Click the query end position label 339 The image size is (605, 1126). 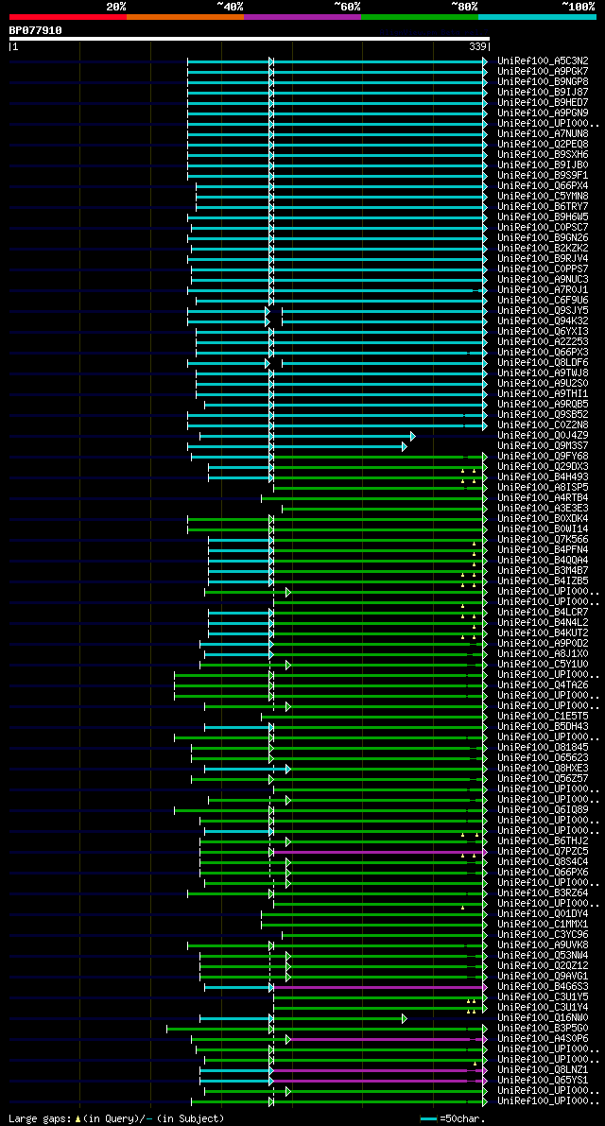pos(478,46)
